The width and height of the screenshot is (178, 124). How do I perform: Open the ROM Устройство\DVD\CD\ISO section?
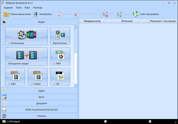tap(41, 110)
